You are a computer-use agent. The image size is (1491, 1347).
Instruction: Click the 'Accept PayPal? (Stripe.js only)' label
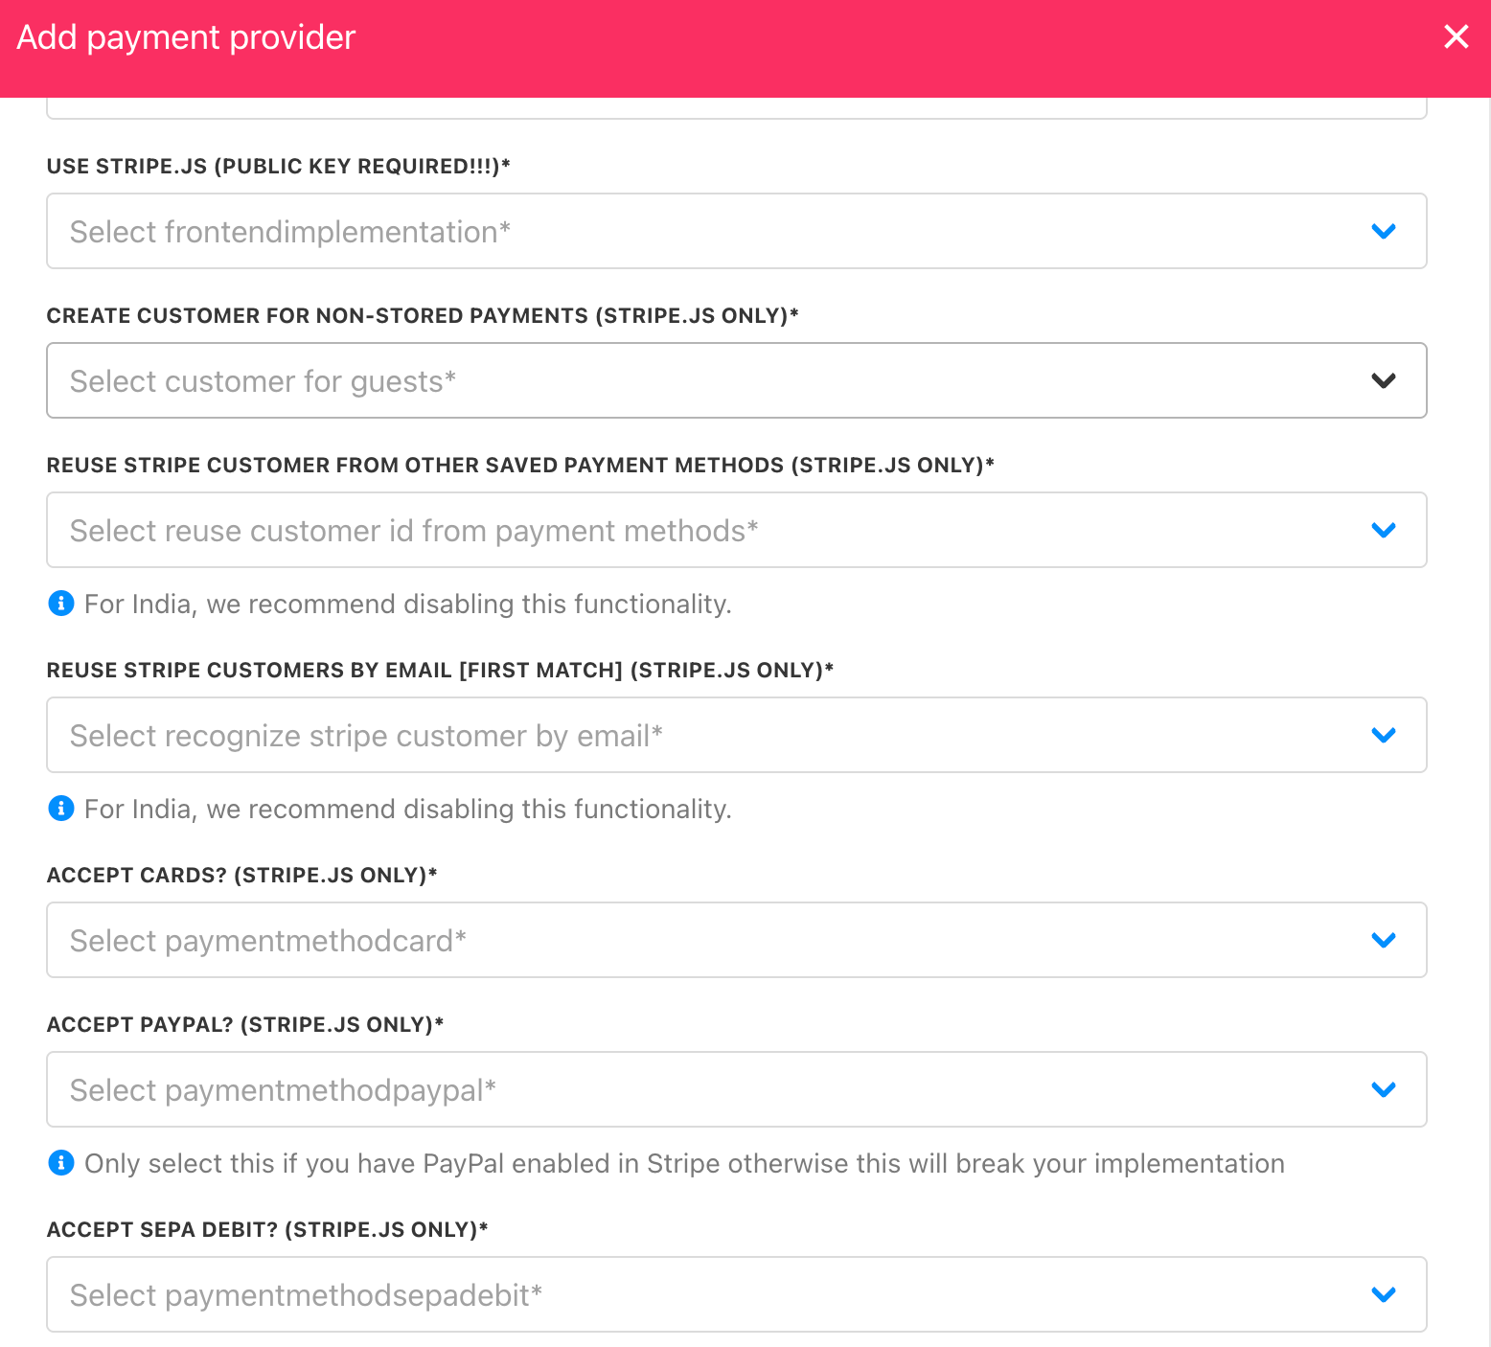tap(245, 1024)
